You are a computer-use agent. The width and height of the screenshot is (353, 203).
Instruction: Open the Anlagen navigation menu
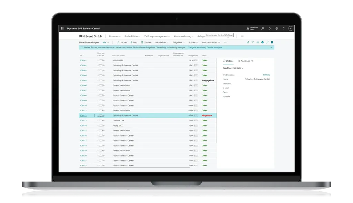[201, 37]
